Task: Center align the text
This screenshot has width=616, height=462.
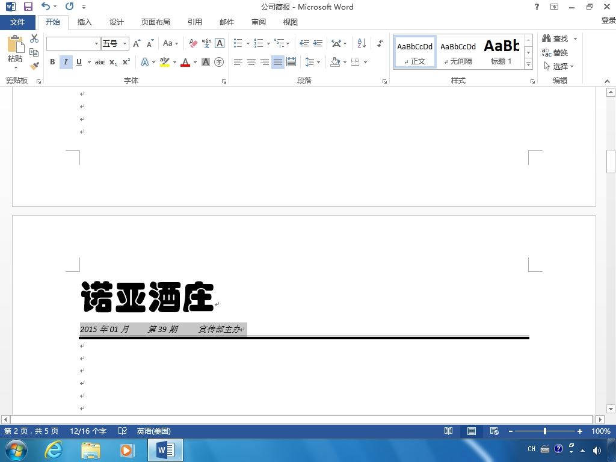Action: [251, 62]
